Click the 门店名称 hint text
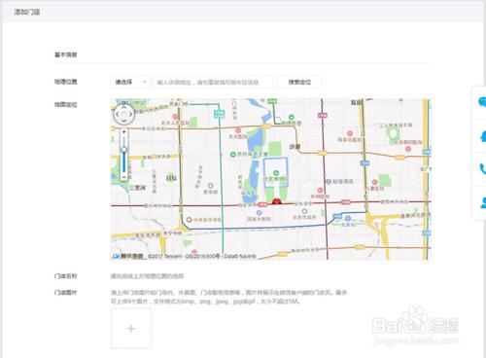This screenshot has width=486, height=358. (147, 276)
